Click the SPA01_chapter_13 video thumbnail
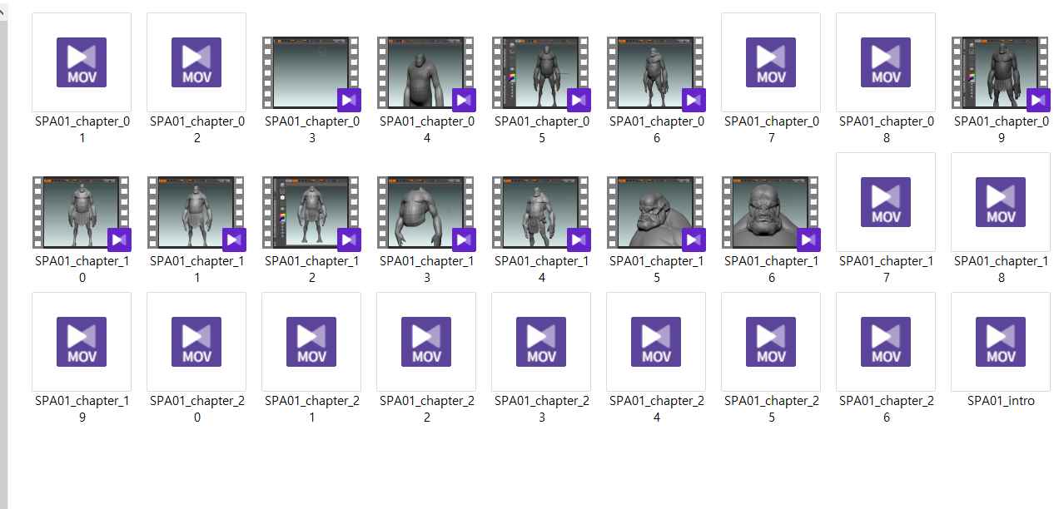 tap(426, 213)
